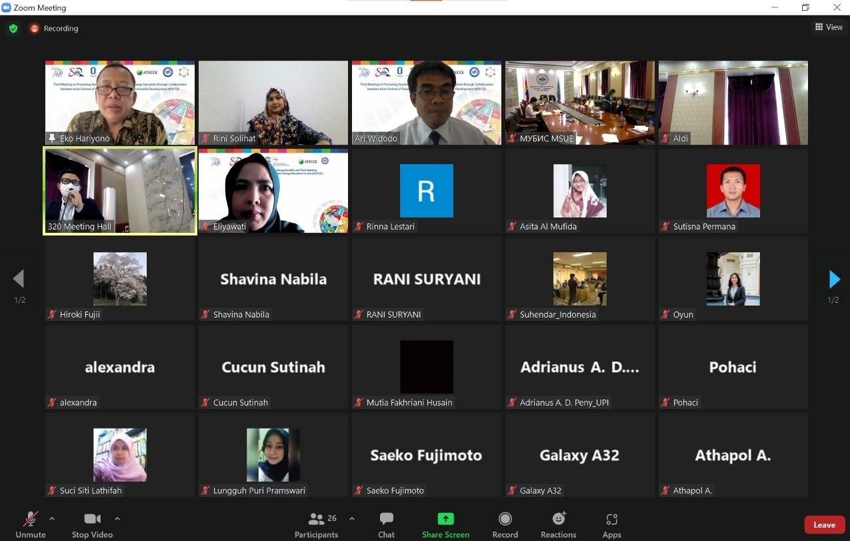Open the View layout menu
The width and height of the screenshot is (850, 541).
pyautogui.click(x=829, y=27)
